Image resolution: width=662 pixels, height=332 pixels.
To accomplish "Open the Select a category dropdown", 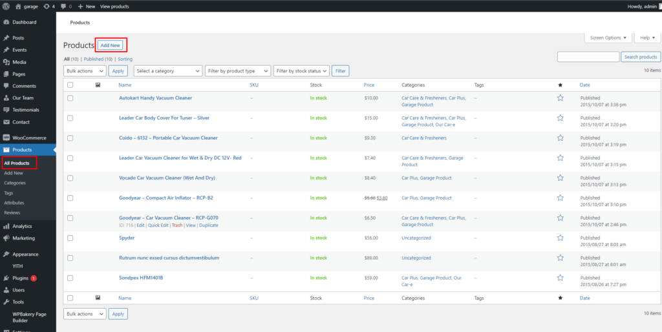I will [168, 71].
